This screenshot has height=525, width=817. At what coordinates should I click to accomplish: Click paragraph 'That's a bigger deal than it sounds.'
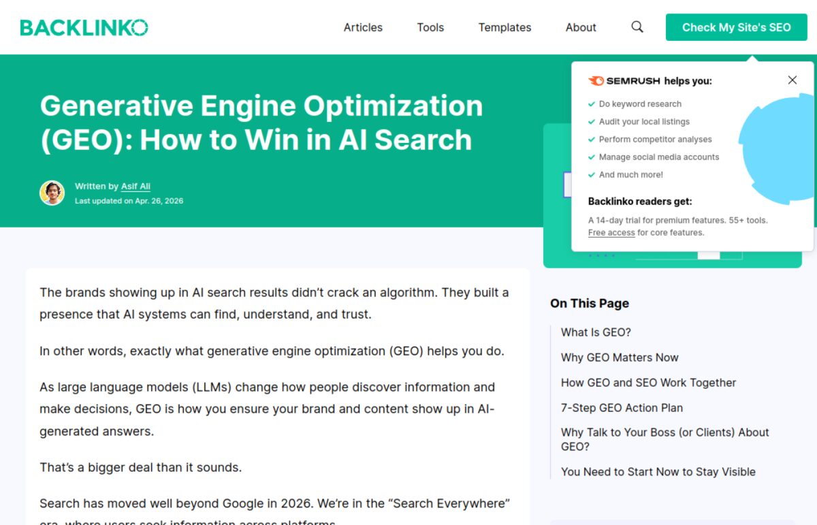140,468
